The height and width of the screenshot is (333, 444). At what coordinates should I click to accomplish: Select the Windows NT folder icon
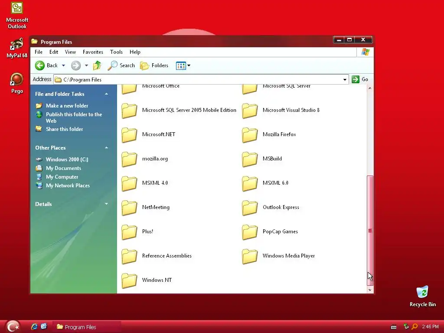129,281
